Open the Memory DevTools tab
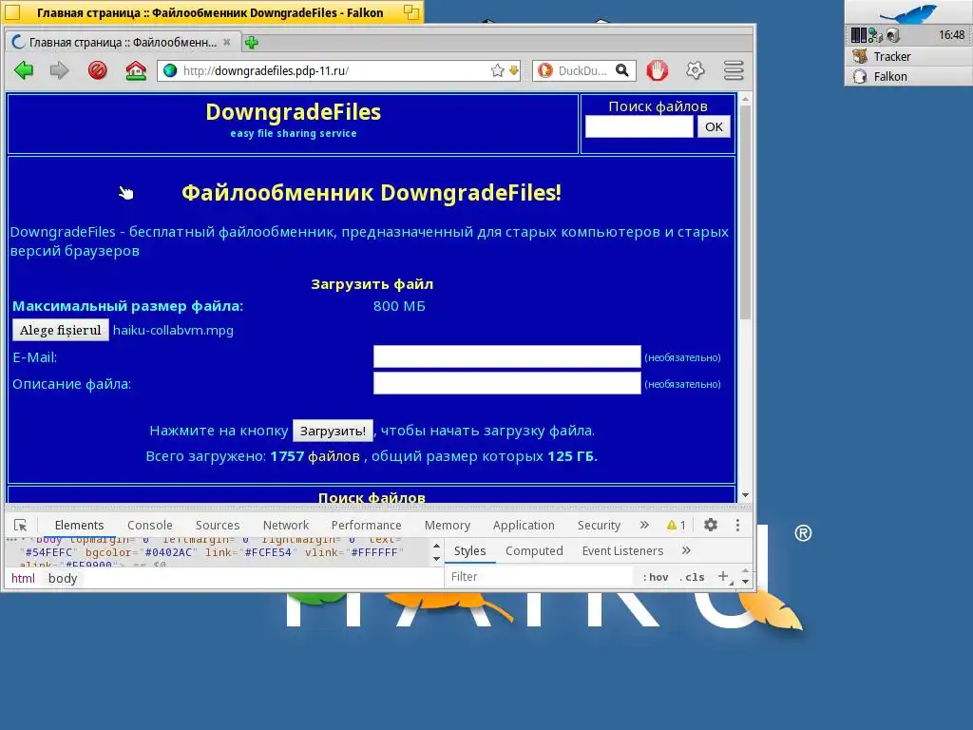The image size is (973, 730). (447, 525)
